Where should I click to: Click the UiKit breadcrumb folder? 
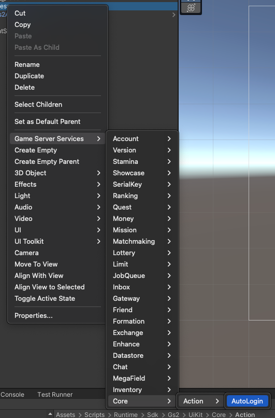(195, 414)
